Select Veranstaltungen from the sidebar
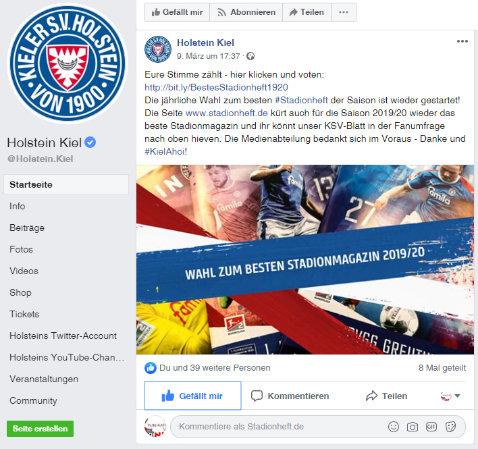The image size is (478, 449). [44, 379]
